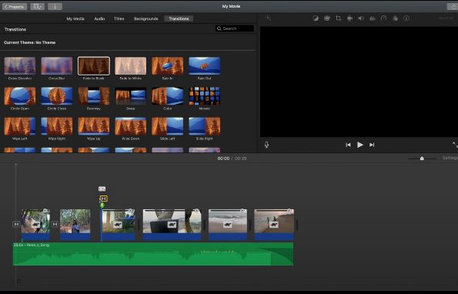Screen dimensions: 458x294
Task: Select transition icon between first two clips
Action: coord(55,224)
